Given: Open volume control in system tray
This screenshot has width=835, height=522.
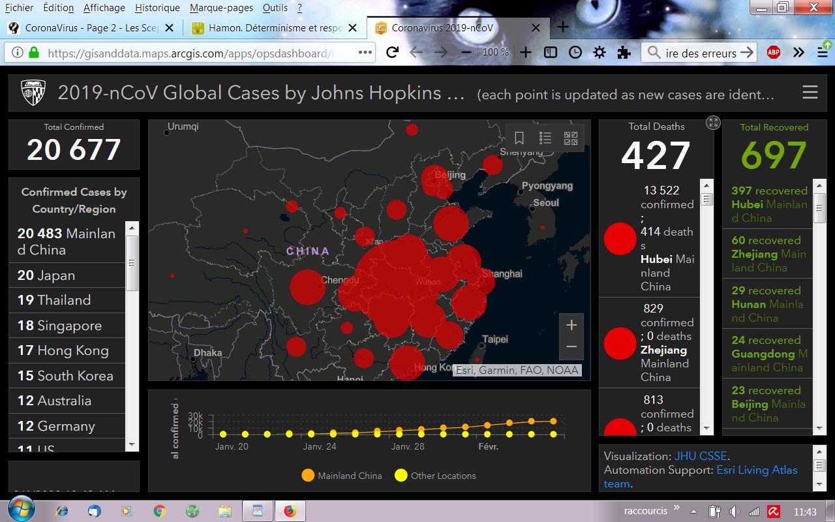Looking at the screenshot, I should pyautogui.click(x=735, y=512).
